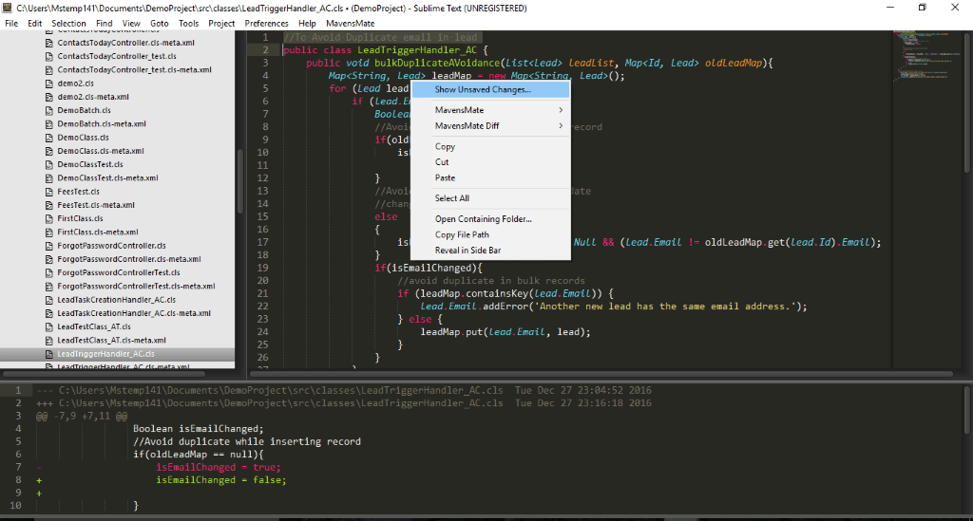
Task: Select Cut from the context menu
Action: tap(490, 162)
